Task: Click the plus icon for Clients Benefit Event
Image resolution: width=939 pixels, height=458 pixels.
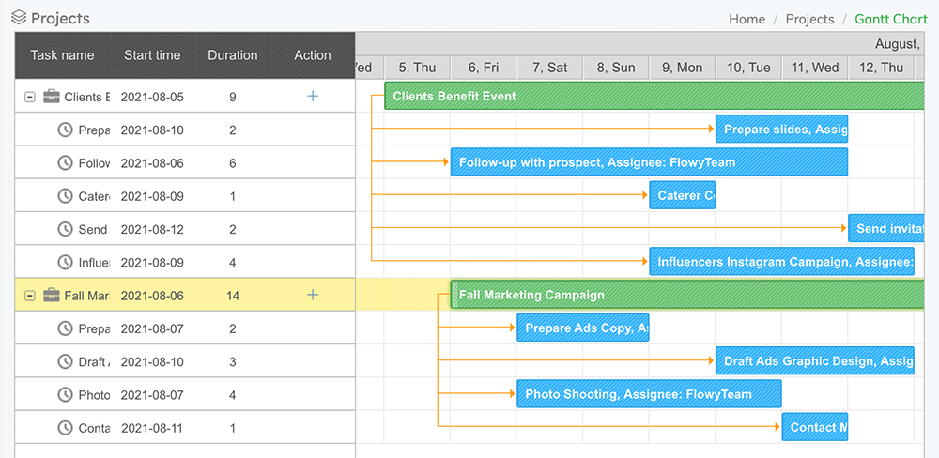Action: pyautogui.click(x=313, y=97)
